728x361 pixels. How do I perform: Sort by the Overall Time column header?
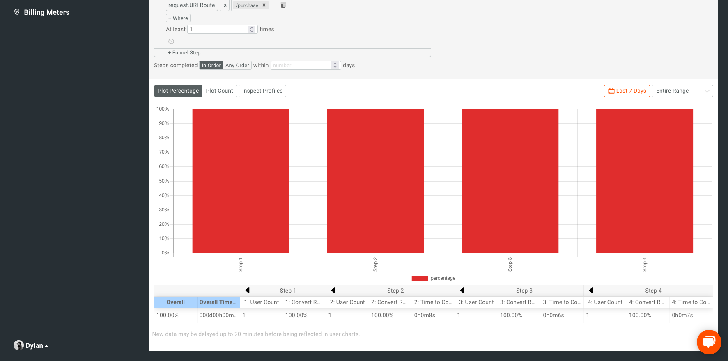click(x=218, y=302)
